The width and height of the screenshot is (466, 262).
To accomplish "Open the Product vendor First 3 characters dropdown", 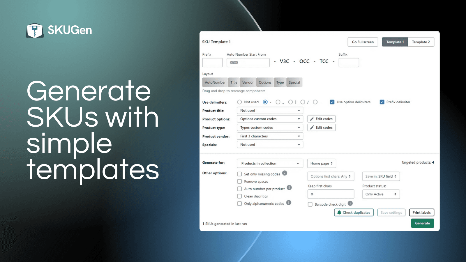I will point(270,136).
